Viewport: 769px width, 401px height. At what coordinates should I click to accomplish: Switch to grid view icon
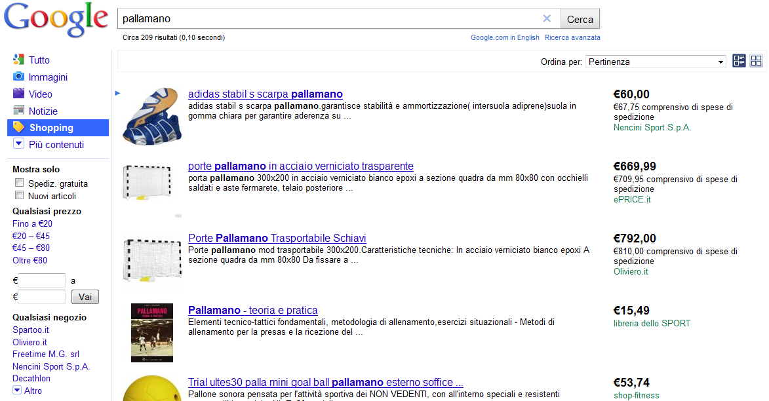[757, 61]
